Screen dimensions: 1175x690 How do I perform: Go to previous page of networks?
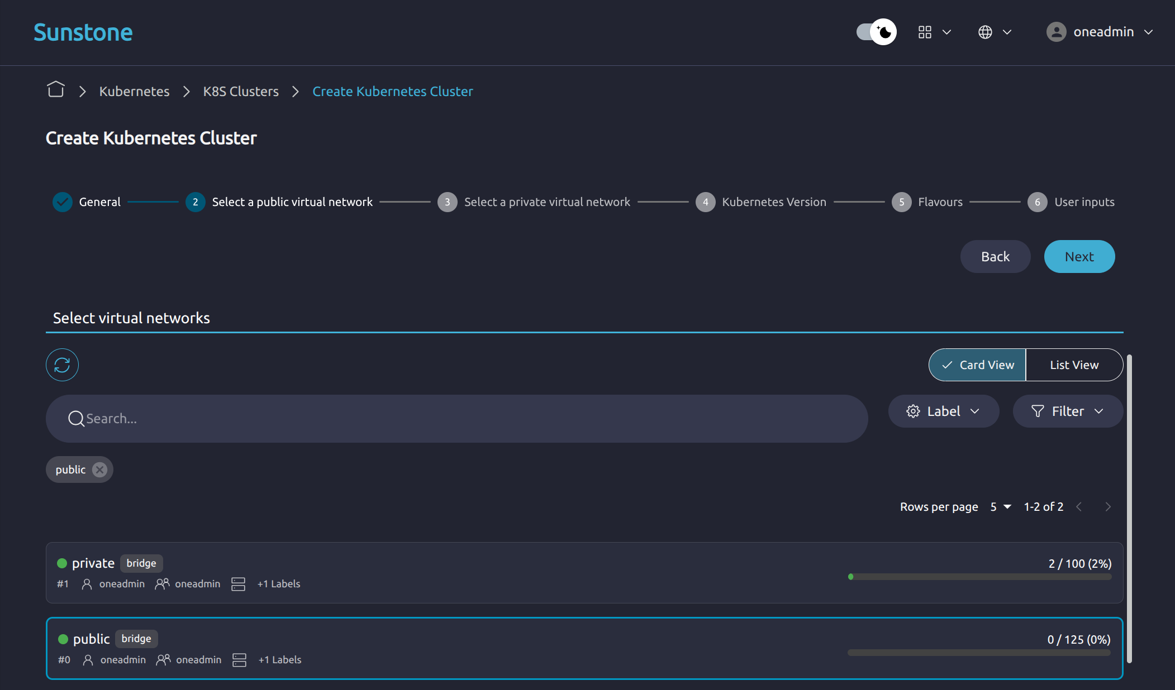point(1079,507)
